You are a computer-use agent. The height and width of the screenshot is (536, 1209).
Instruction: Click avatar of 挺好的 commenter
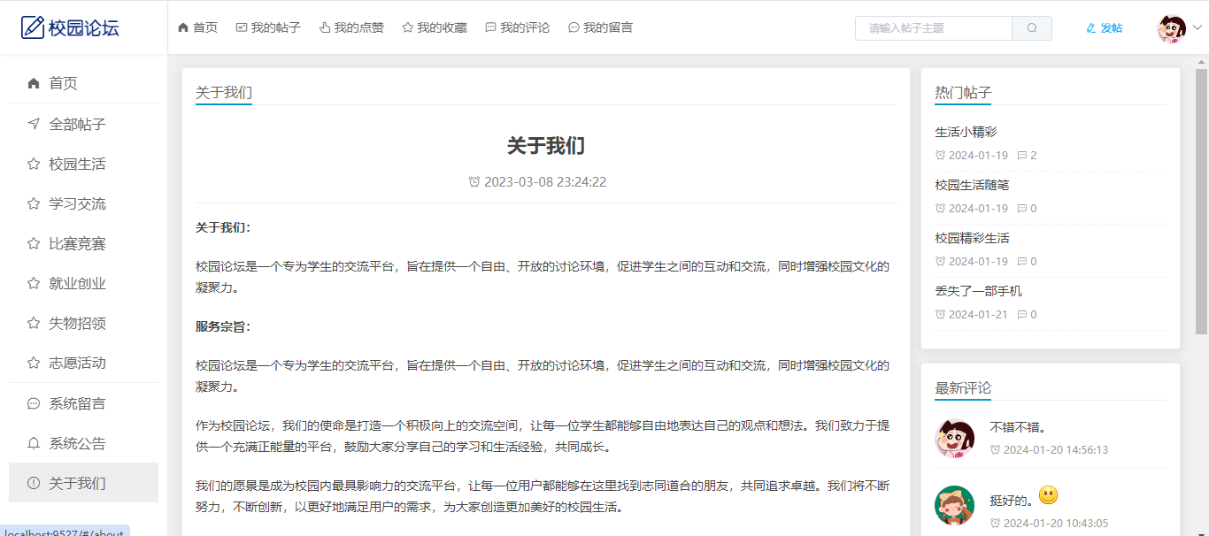[x=954, y=505]
